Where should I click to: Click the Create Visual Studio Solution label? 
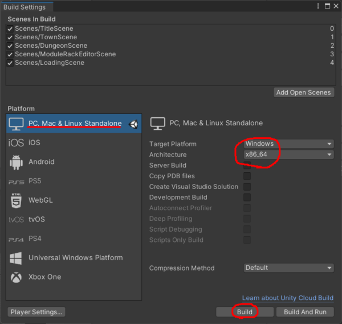click(194, 187)
